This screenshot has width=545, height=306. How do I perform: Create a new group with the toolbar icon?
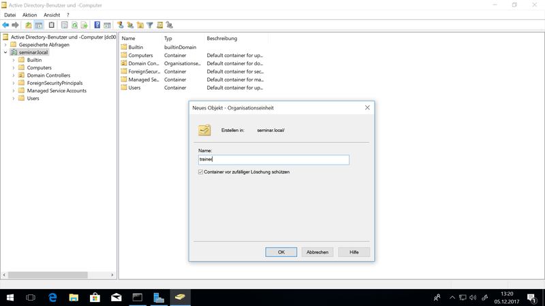[130, 25]
